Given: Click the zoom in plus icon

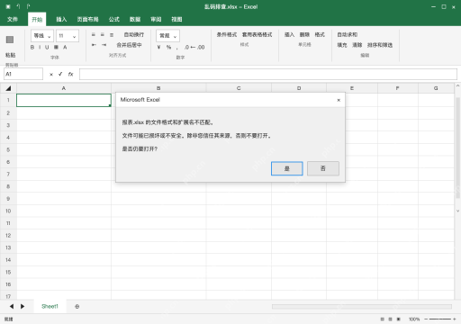Looking at the screenshot, I should [455, 319].
